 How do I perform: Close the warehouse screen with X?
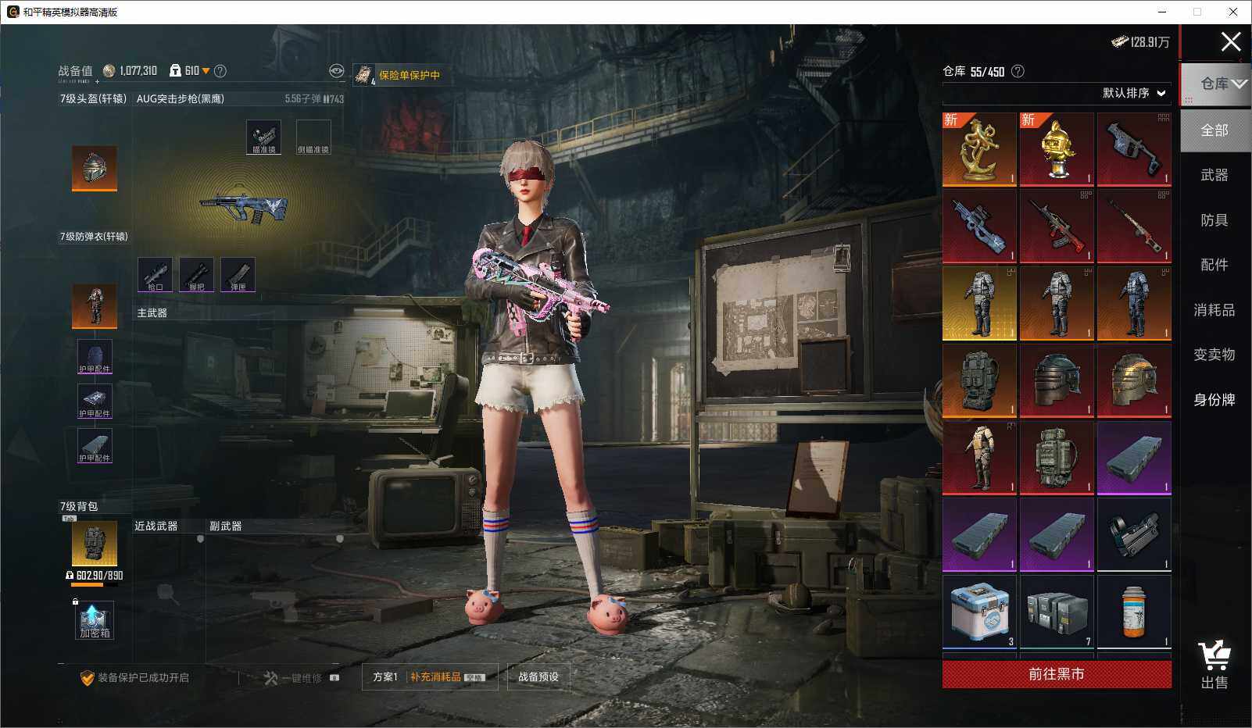pos(1231,41)
